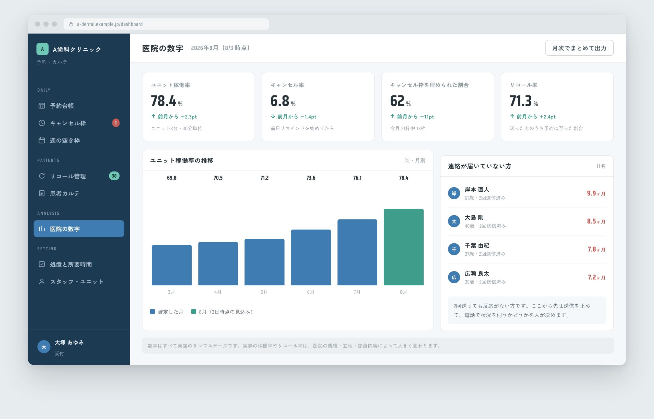The height and width of the screenshot is (419, 654).
Task: Click the lock icon in address bar
Action: pos(71,24)
